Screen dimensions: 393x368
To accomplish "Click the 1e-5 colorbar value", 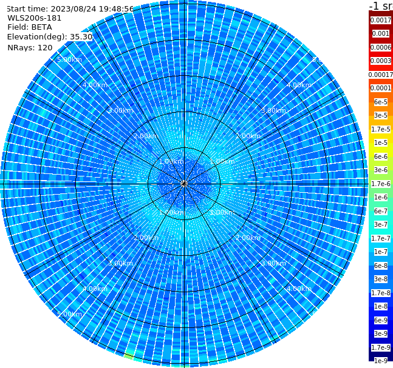I will coord(381,142).
